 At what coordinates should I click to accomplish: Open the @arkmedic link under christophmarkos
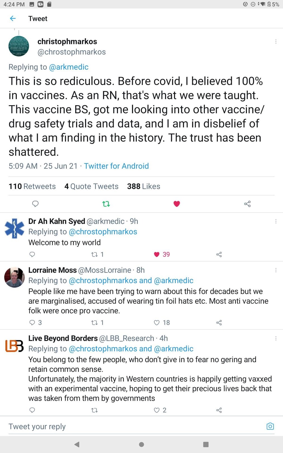pyautogui.click(x=69, y=67)
